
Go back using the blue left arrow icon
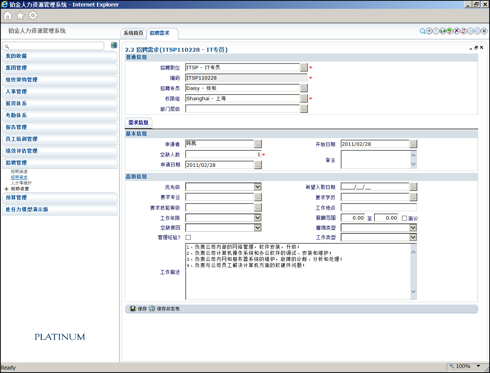click(470, 31)
